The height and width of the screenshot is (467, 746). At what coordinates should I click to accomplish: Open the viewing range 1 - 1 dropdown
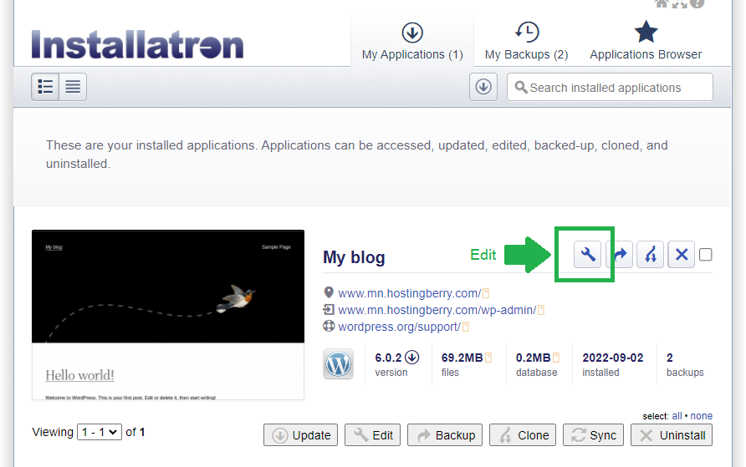click(x=99, y=432)
